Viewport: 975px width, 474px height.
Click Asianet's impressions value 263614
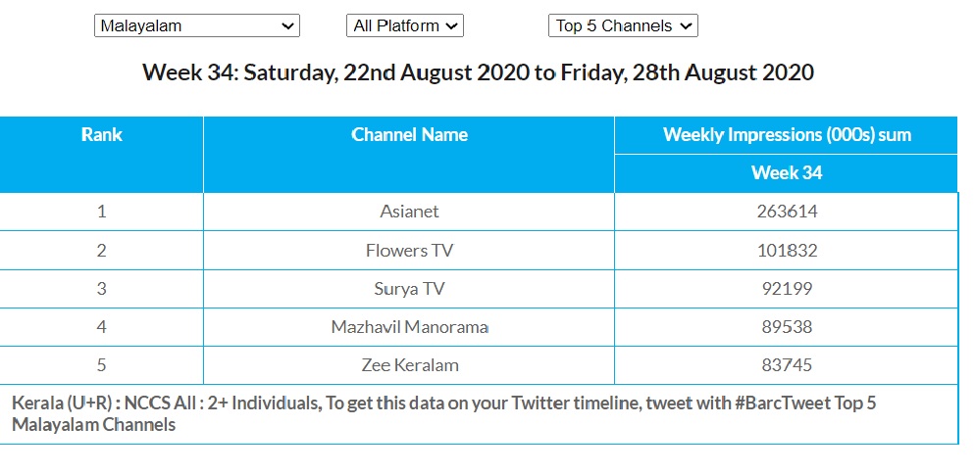point(787,212)
